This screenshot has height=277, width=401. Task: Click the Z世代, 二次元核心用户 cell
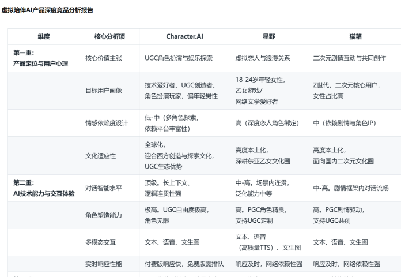pos(354,91)
